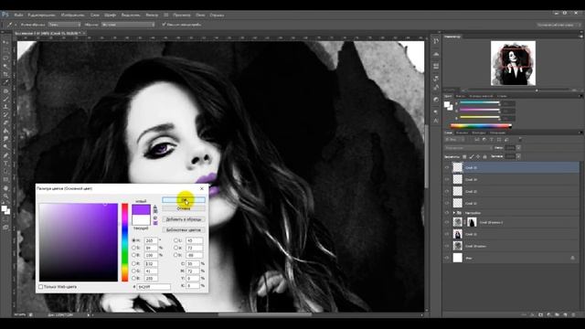Viewport: 585px width, 329px height.
Task: Open the layer blending mode dropdown
Action: coord(468,148)
